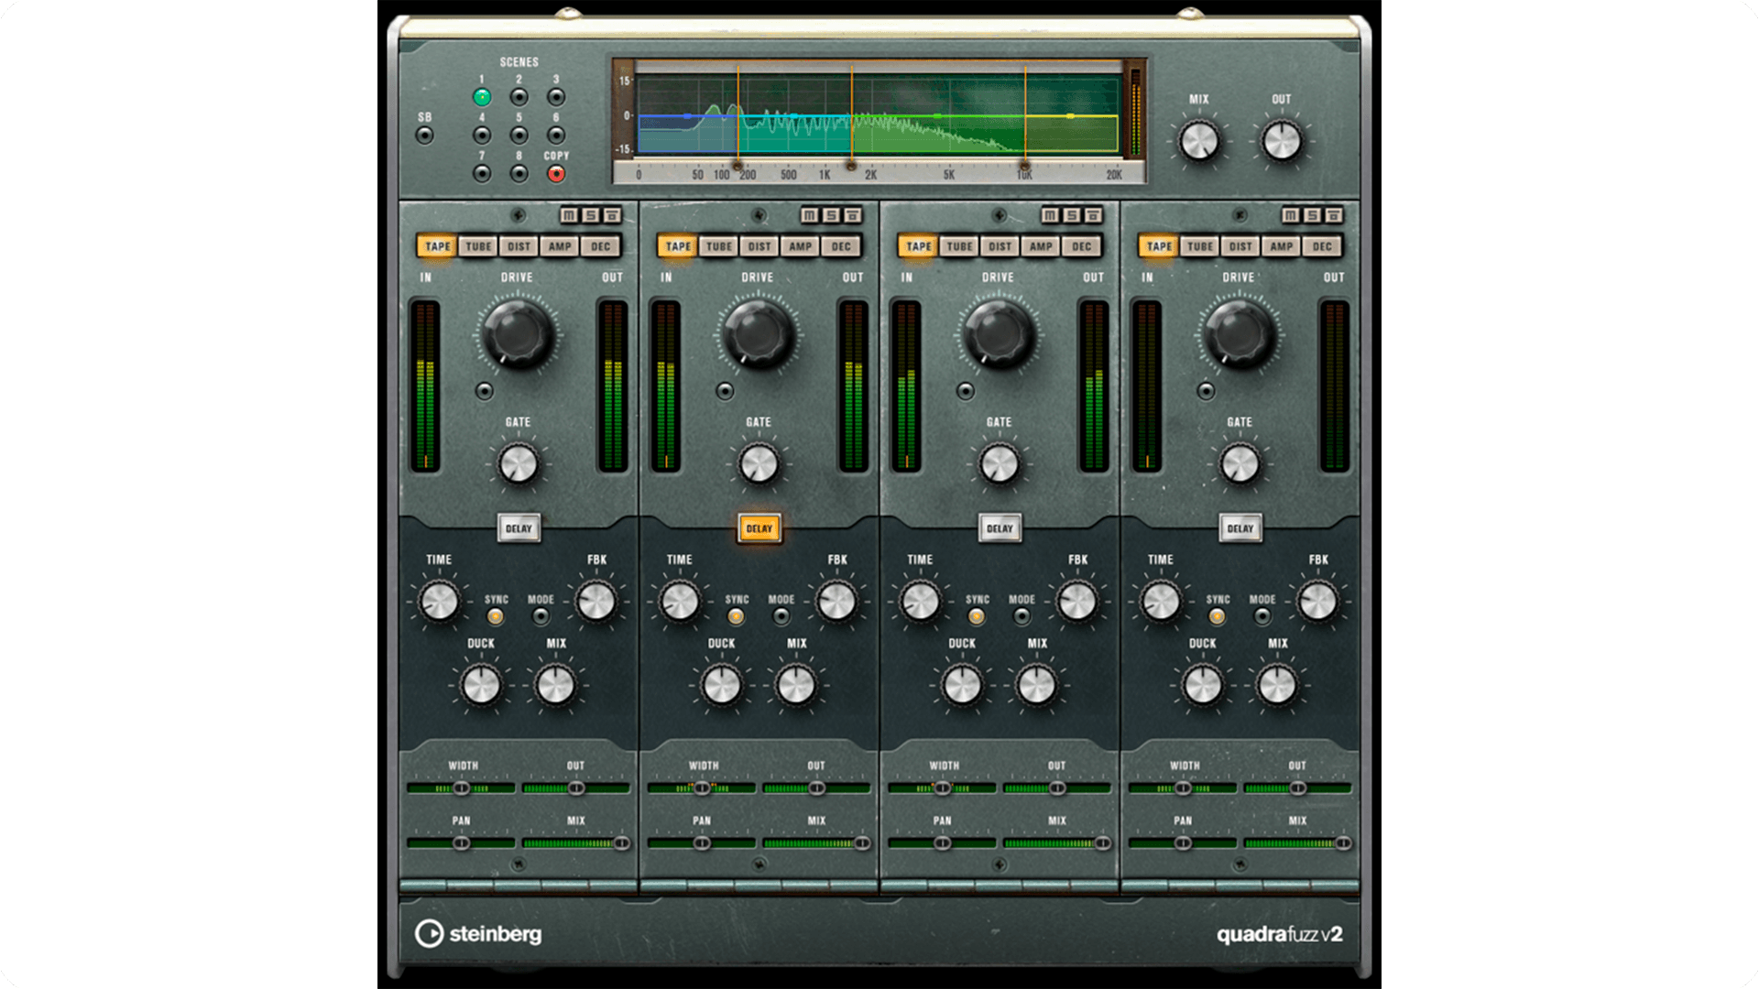Select scene 7 button
This screenshot has width=1759, height=989.
point(482,174)
